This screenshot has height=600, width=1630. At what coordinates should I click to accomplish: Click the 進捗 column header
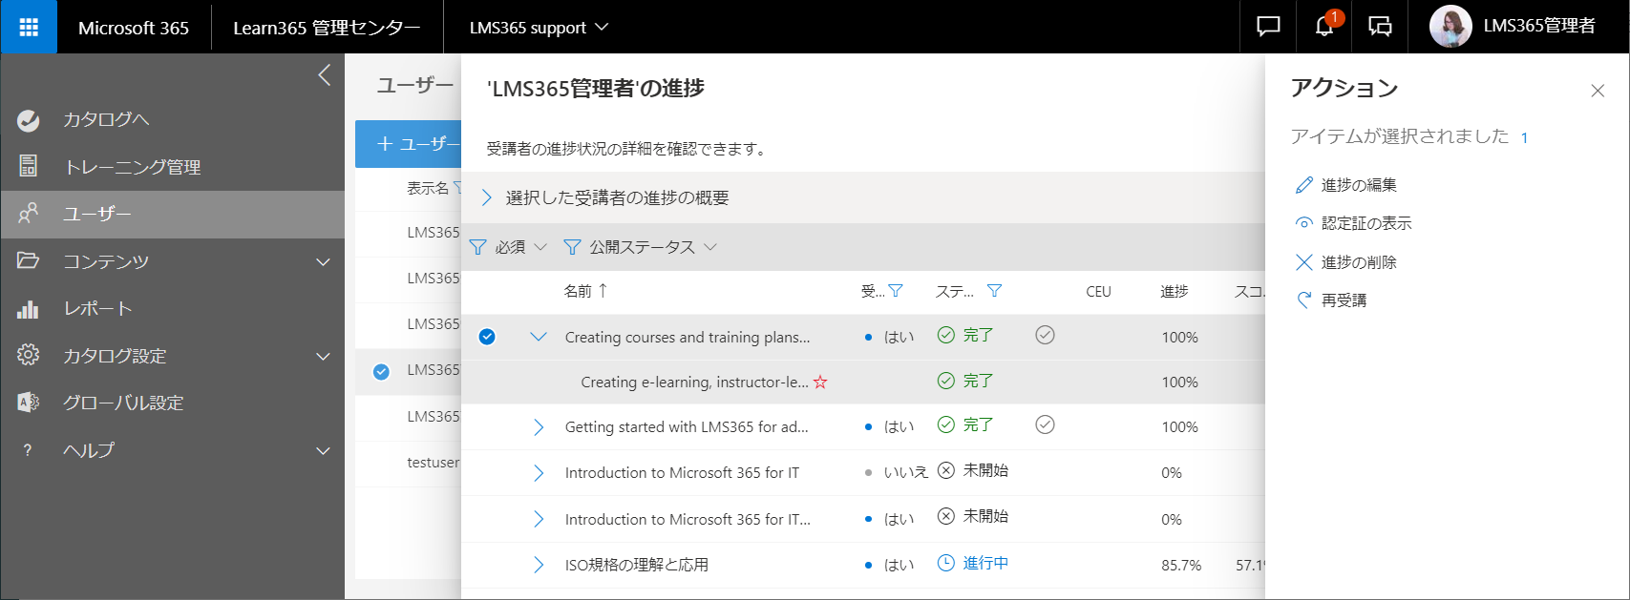pos(1174,292)
